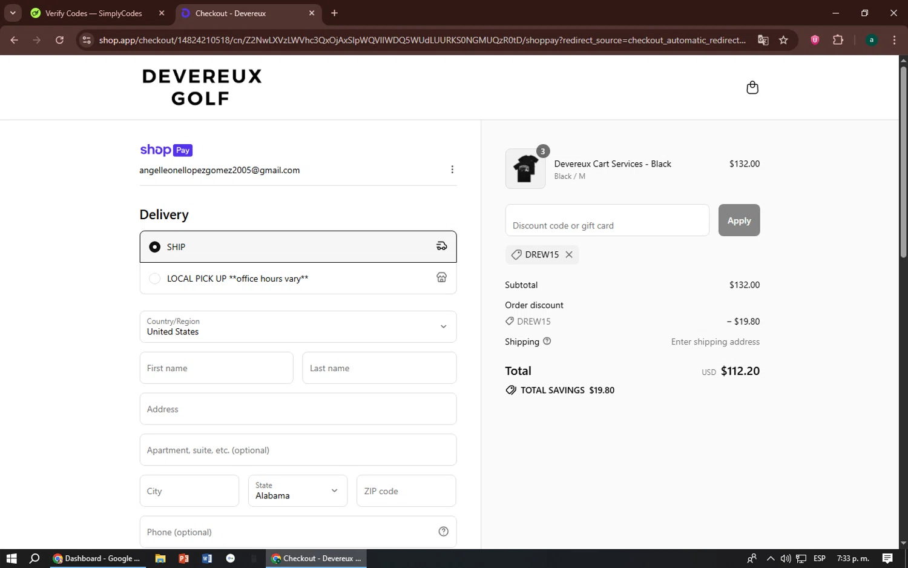View site information icon in address bar
Image resolution: width=908 pixels, height=568 pixels.
pyautogui.click(x=87, y=40)
